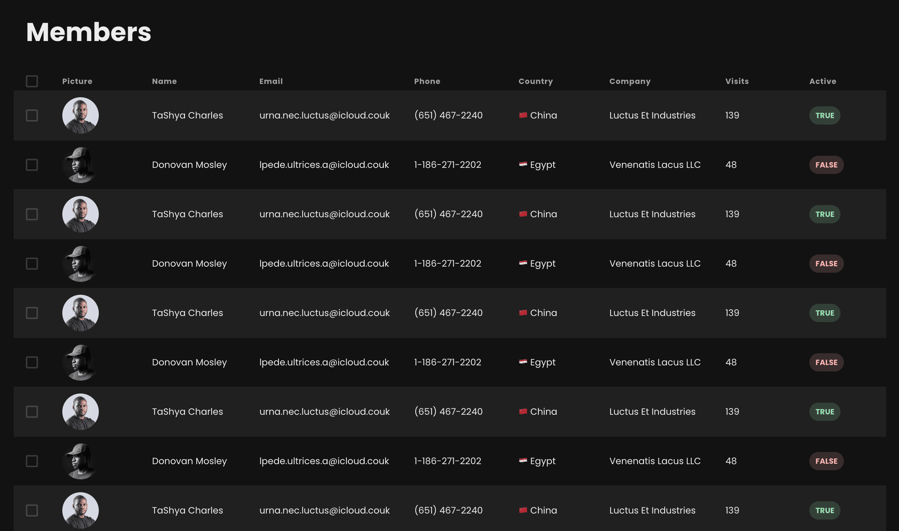Check the fourth TaShya Charles row checkbox
Viewport: 899px width, 531px height.
[32, 411]
